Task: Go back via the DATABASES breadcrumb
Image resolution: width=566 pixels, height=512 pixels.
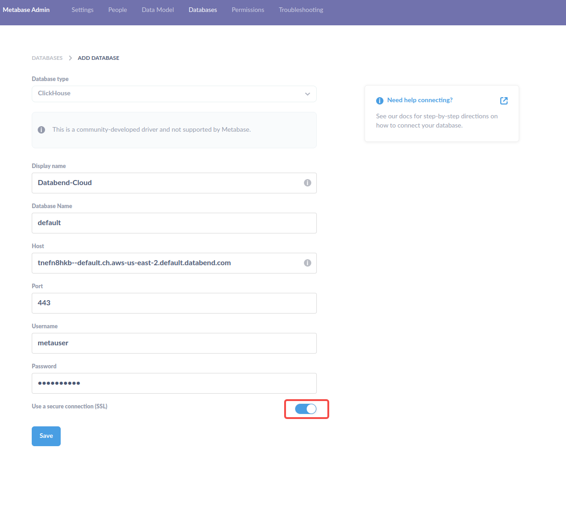Action: (47, 58)
